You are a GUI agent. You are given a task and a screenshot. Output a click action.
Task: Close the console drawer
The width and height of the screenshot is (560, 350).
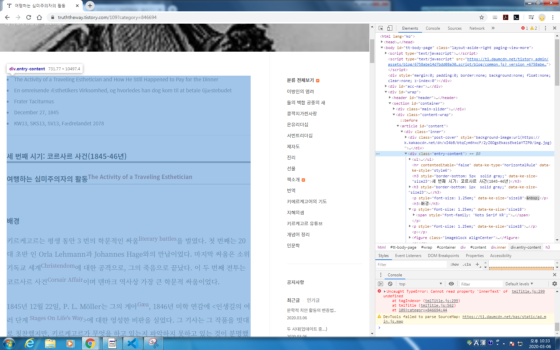[555, 275]
